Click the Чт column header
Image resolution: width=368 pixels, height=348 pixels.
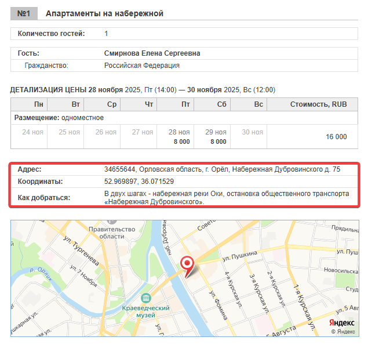139,104
